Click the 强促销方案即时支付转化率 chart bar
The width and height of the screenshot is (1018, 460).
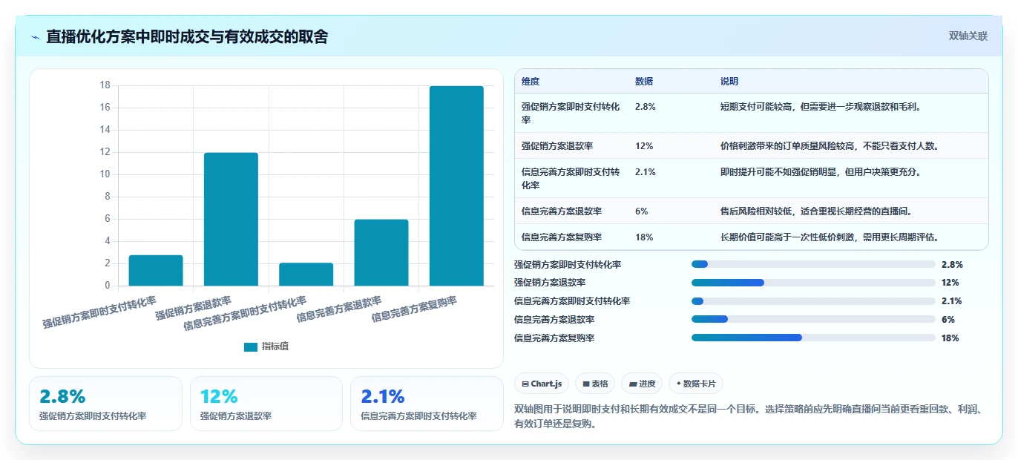156,270
